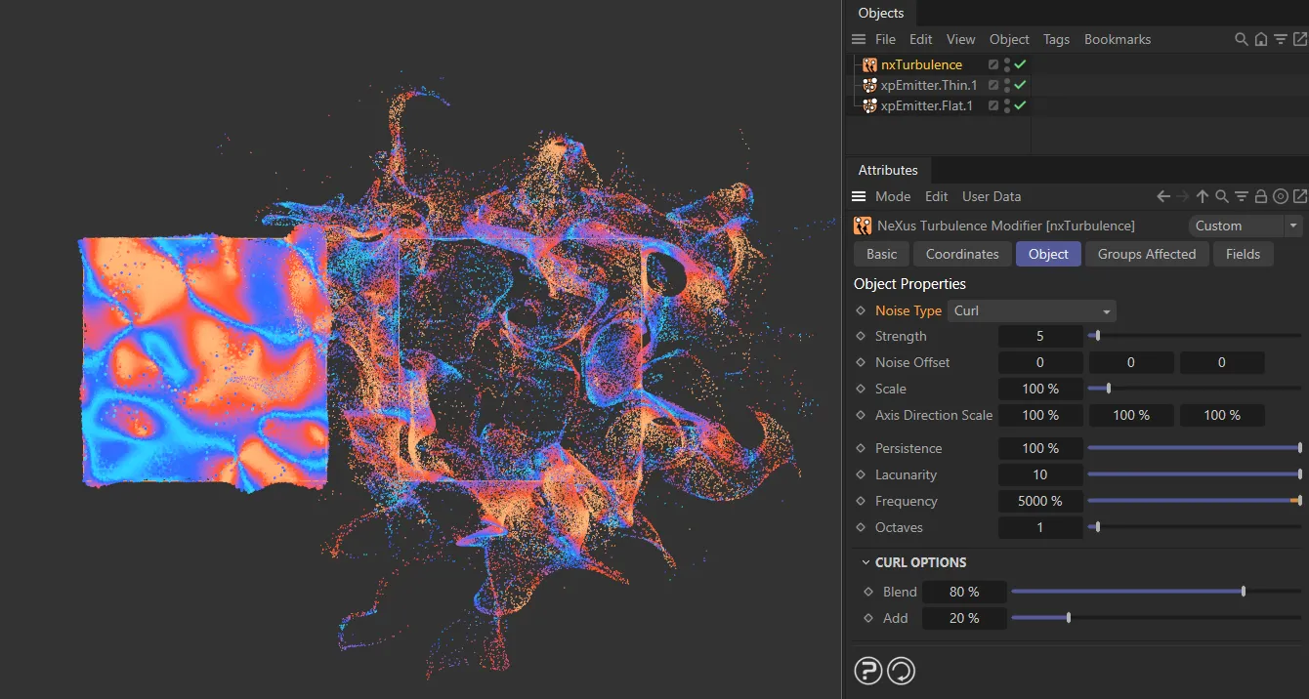Open the Attributes manager filter icon
1309x699 pixels.
(1242, 196)
